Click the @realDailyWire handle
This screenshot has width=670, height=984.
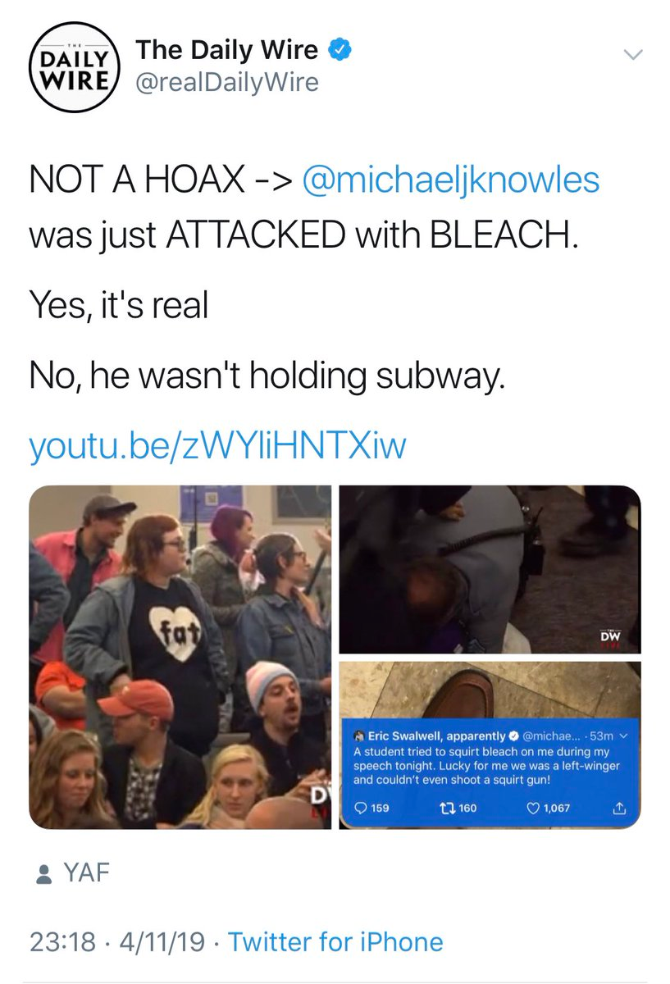coord(227,82)
